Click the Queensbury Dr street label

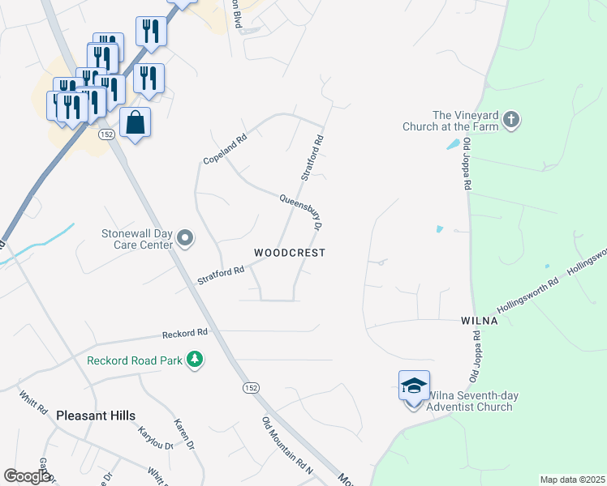click(x=301, y=212)
